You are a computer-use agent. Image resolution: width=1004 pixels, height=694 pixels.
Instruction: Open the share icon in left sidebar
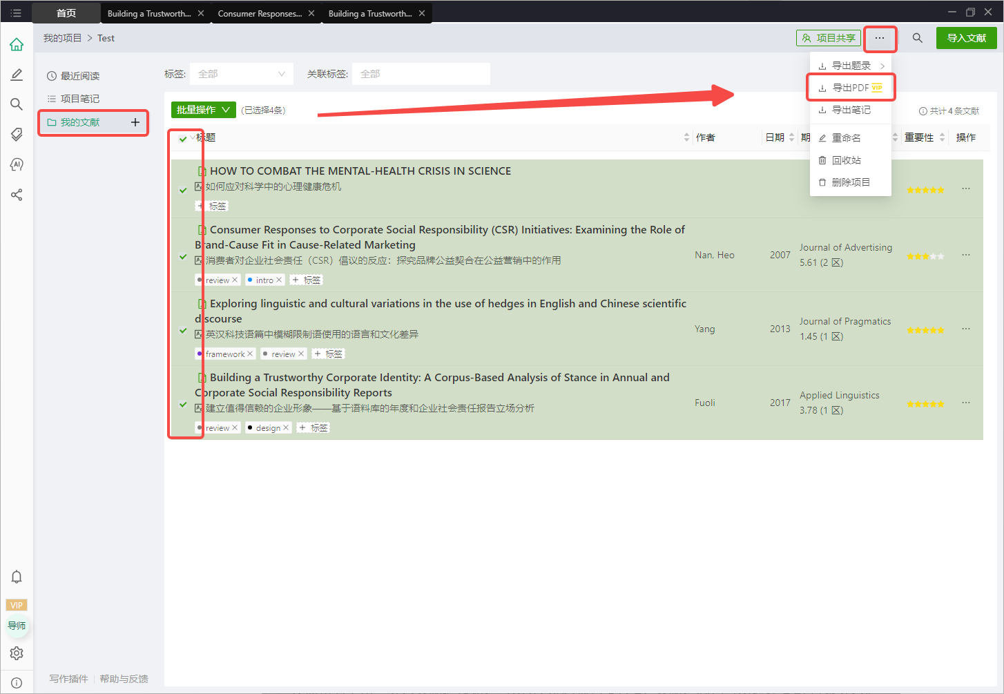pos(17,195)
